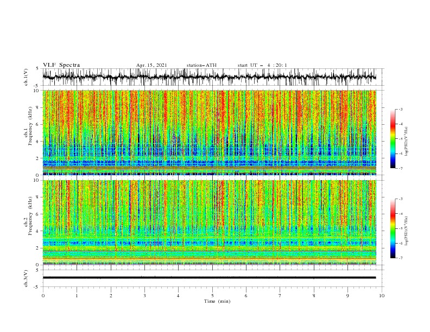Screen dimensions: 430x332
Task: Click the "5" tick on ch.1(V) axis
Action: point(37,69)
